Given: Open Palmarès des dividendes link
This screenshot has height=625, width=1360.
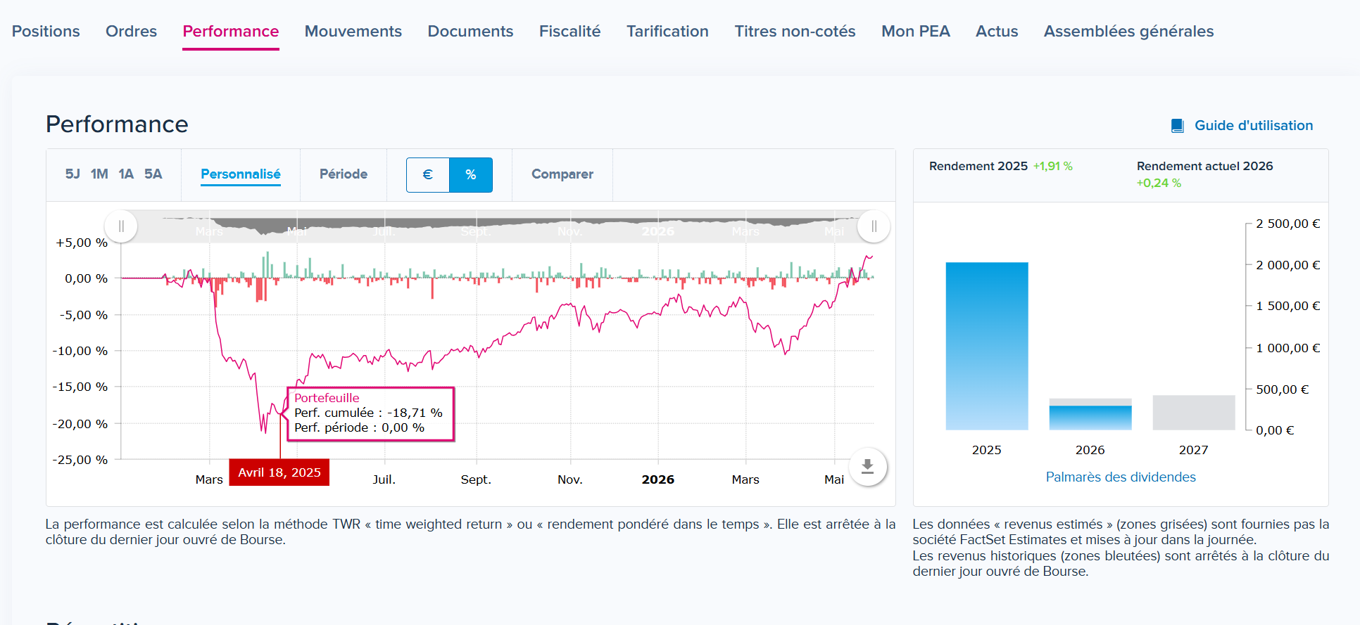Looking at the screenshot, I should tap(1121, 477).
